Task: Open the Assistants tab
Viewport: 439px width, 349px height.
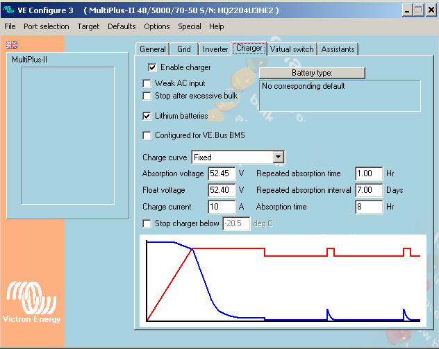Action: 338,49
